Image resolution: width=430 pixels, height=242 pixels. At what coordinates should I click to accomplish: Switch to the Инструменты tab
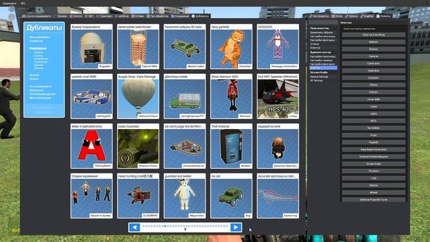pos(319,16)
